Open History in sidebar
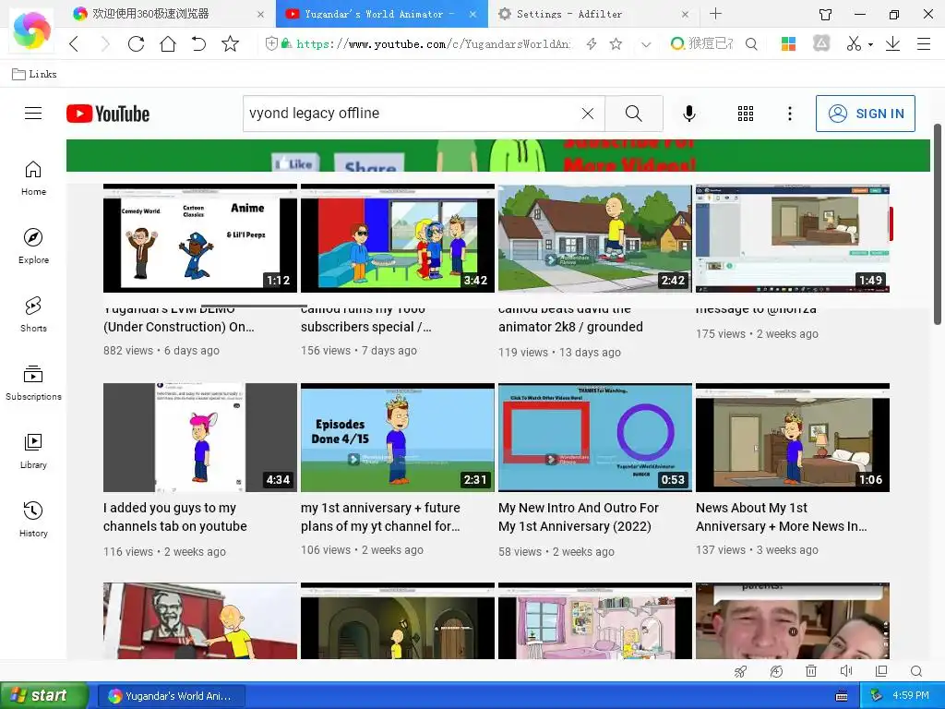Viewport: 945px width, 709px height. [33, 519]
